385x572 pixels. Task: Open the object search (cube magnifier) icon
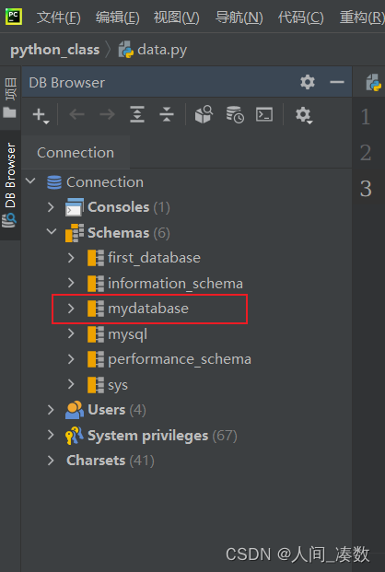point(204,114)
